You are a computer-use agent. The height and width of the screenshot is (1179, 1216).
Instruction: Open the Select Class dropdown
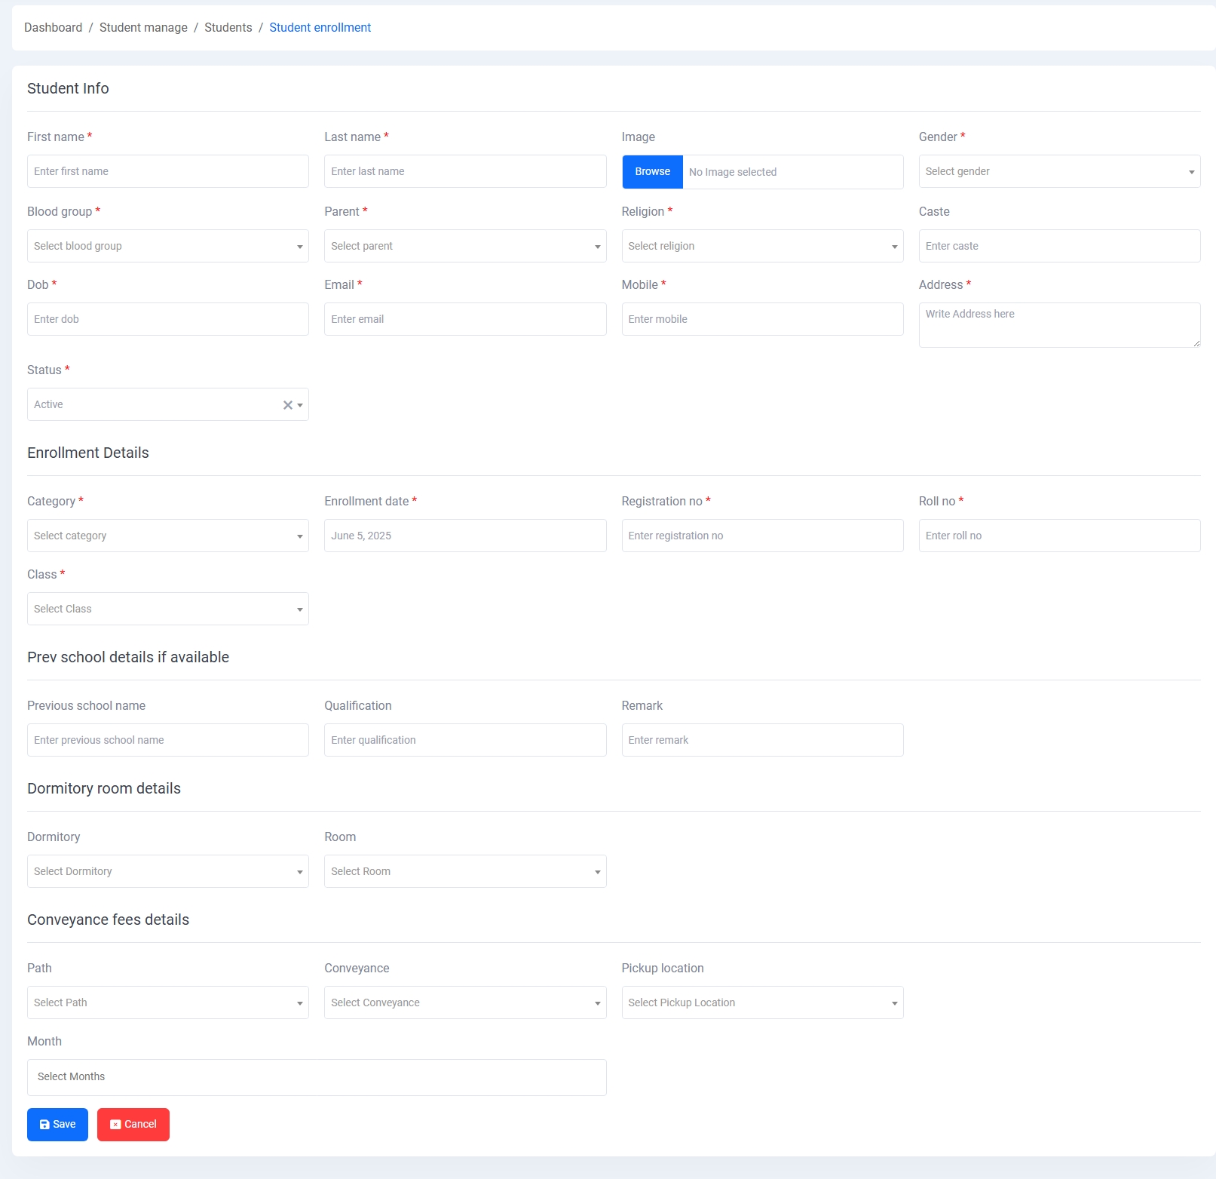point(167,609)
